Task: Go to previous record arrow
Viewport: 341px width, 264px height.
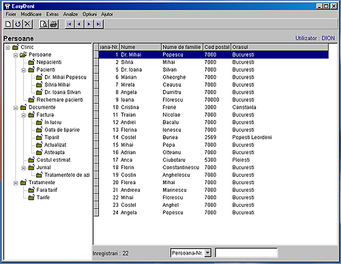Action: [79, 24]
